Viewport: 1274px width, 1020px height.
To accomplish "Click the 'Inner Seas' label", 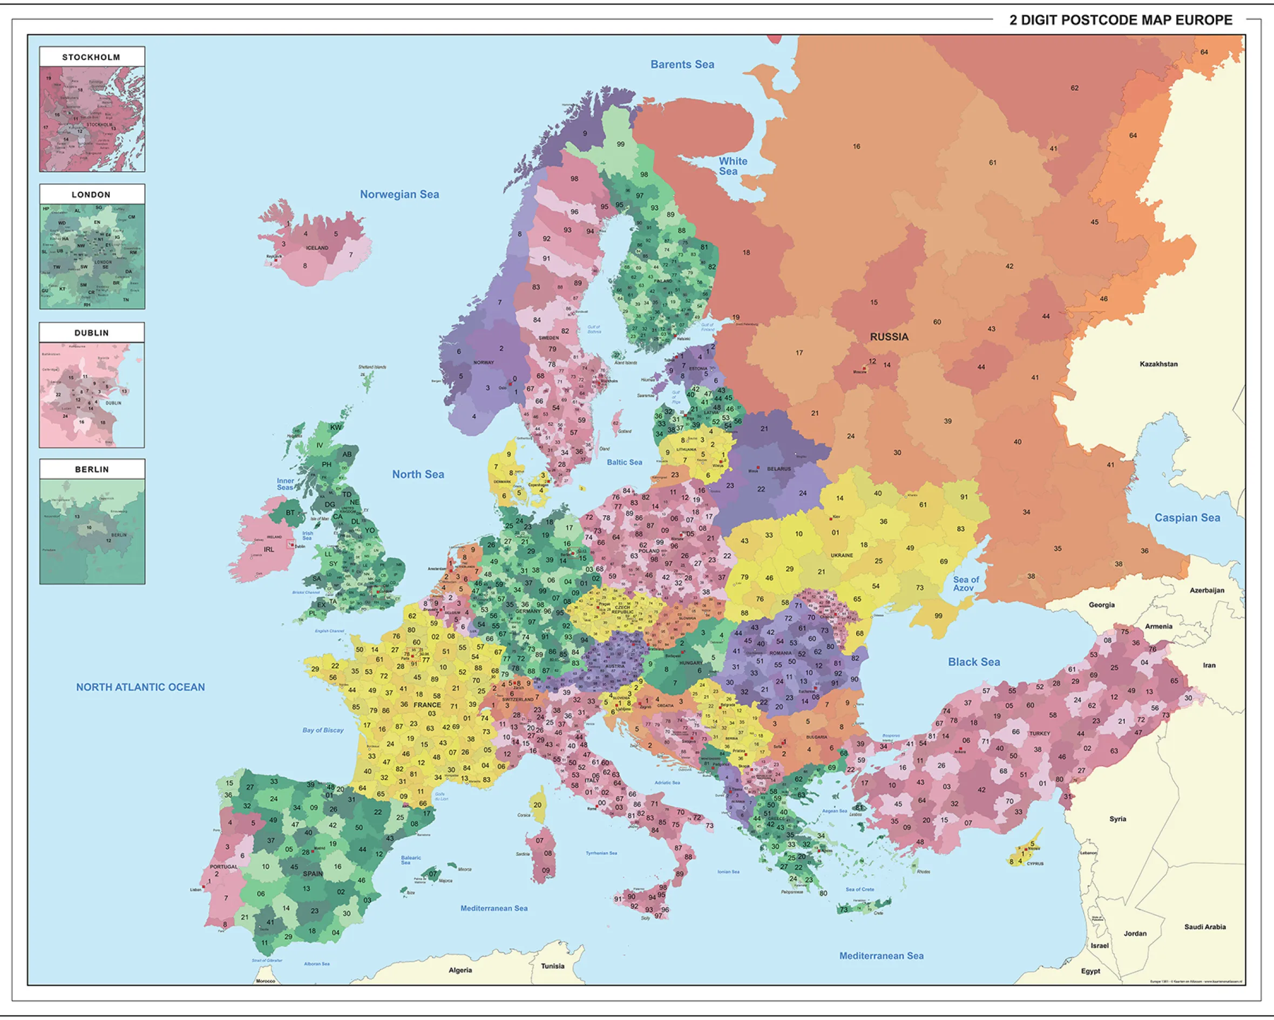I will click(286, 484).
